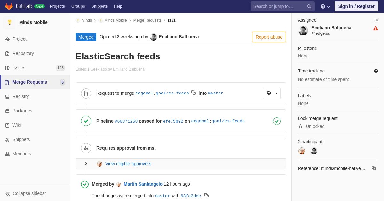Viewport: 384px width, 201px height.
Task: Copy the source branch name
Action: 193,93
